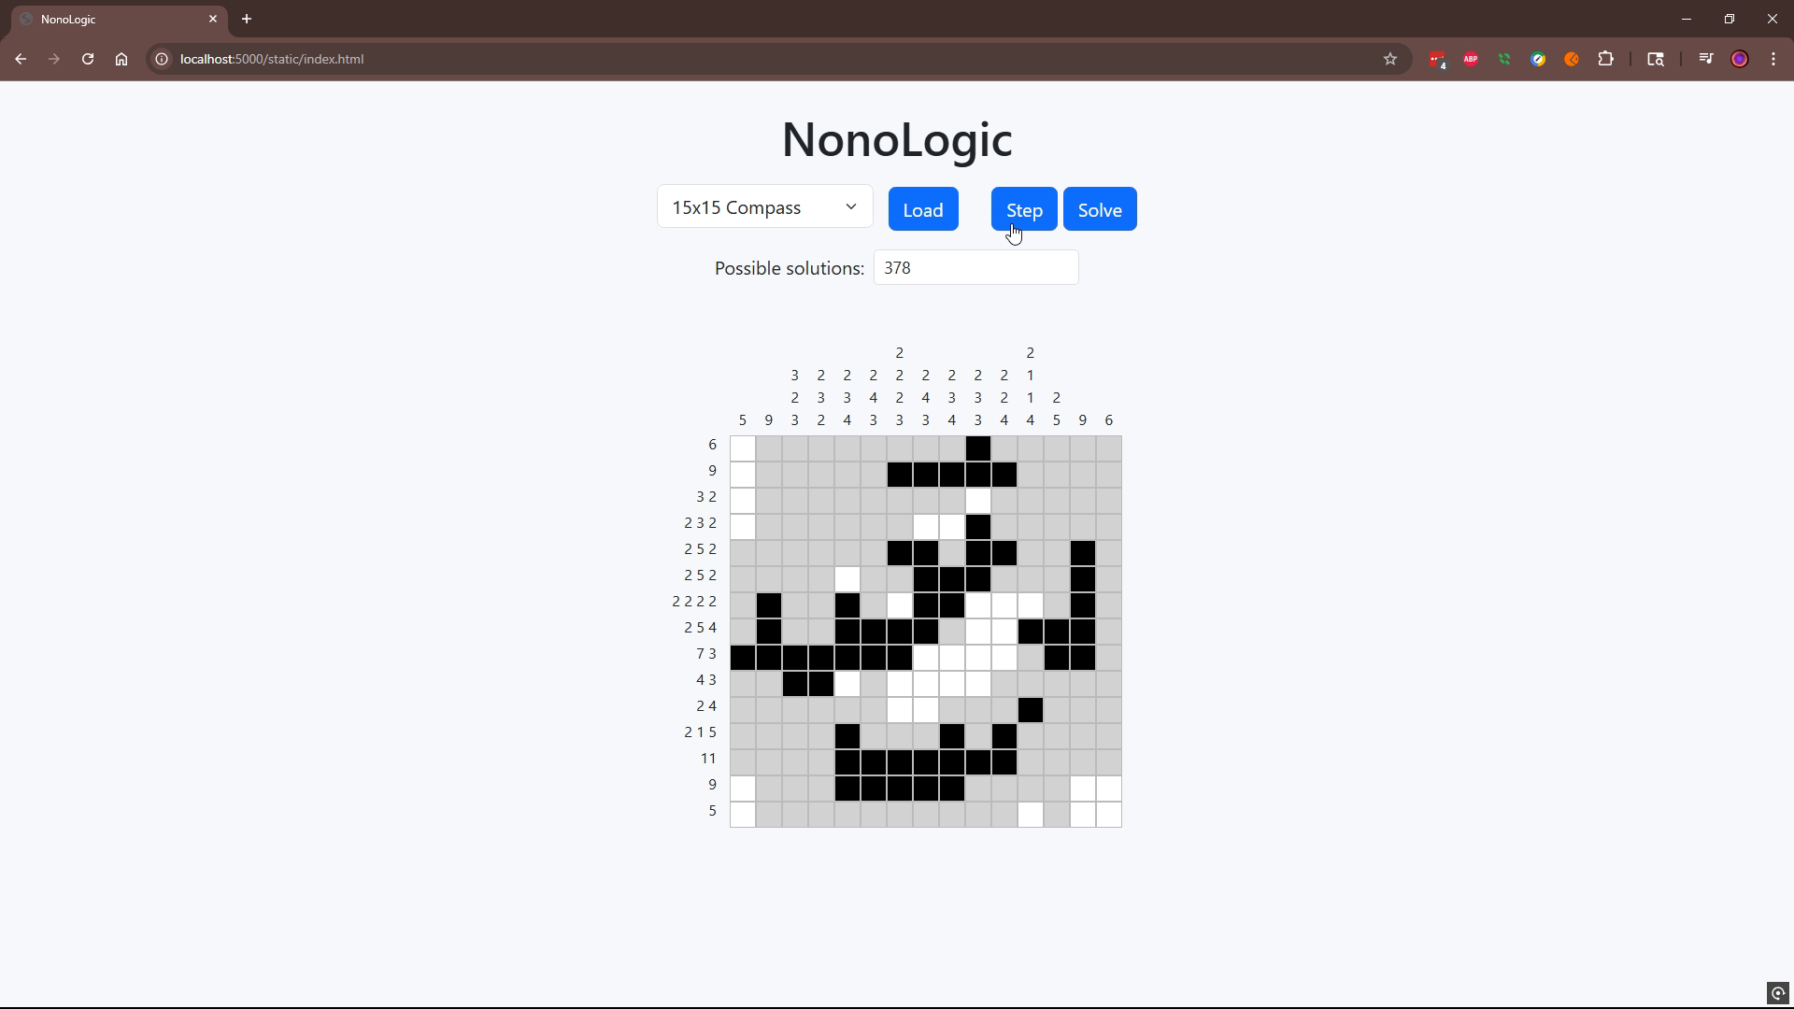Open the browser home page
1794x1009 pixels.
[121, 59]
